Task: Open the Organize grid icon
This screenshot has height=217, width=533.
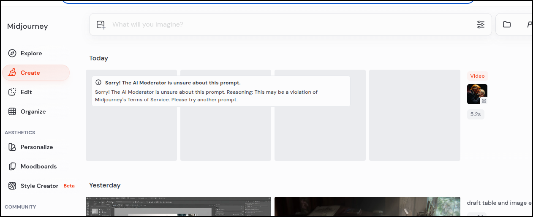Action: coord(12,111)
